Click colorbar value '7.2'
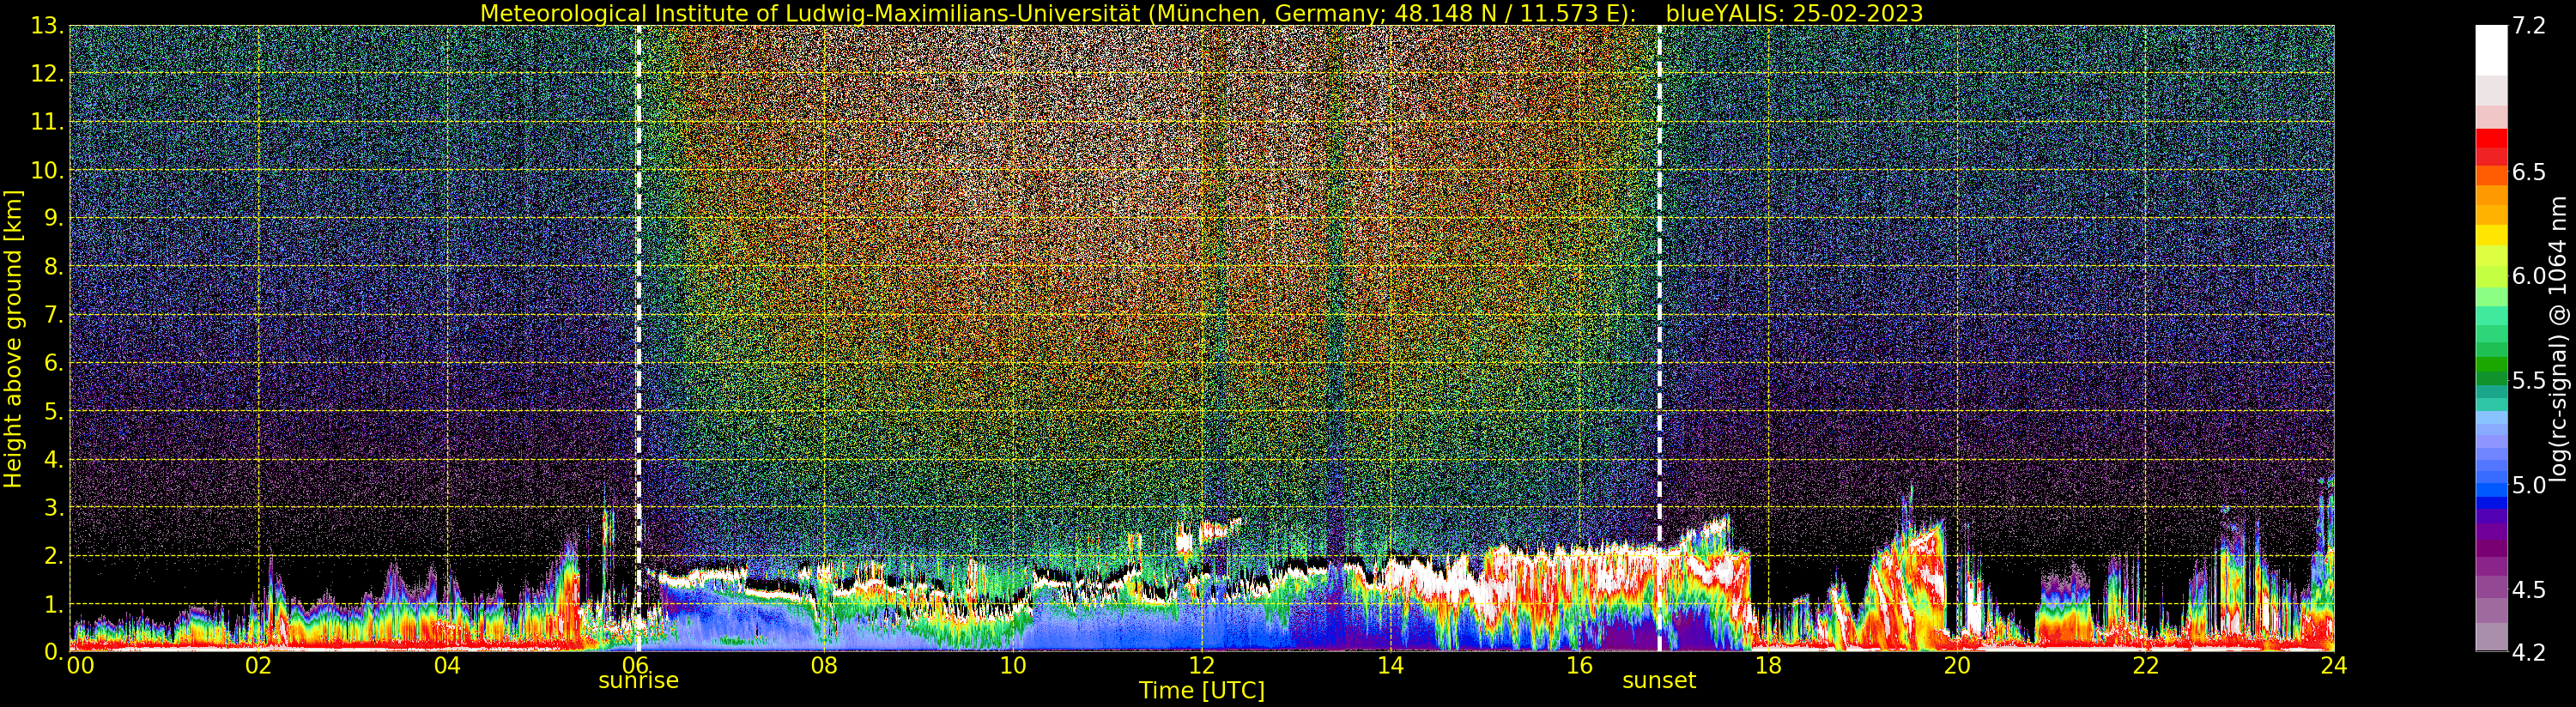Image resolution: width=2576 pixels, height=707 pixels. coord(2529,26)
